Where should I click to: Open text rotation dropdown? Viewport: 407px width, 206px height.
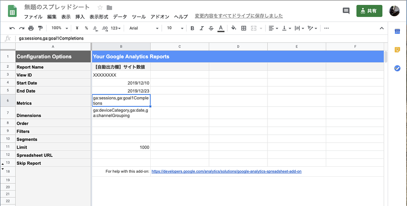point(312,28)
